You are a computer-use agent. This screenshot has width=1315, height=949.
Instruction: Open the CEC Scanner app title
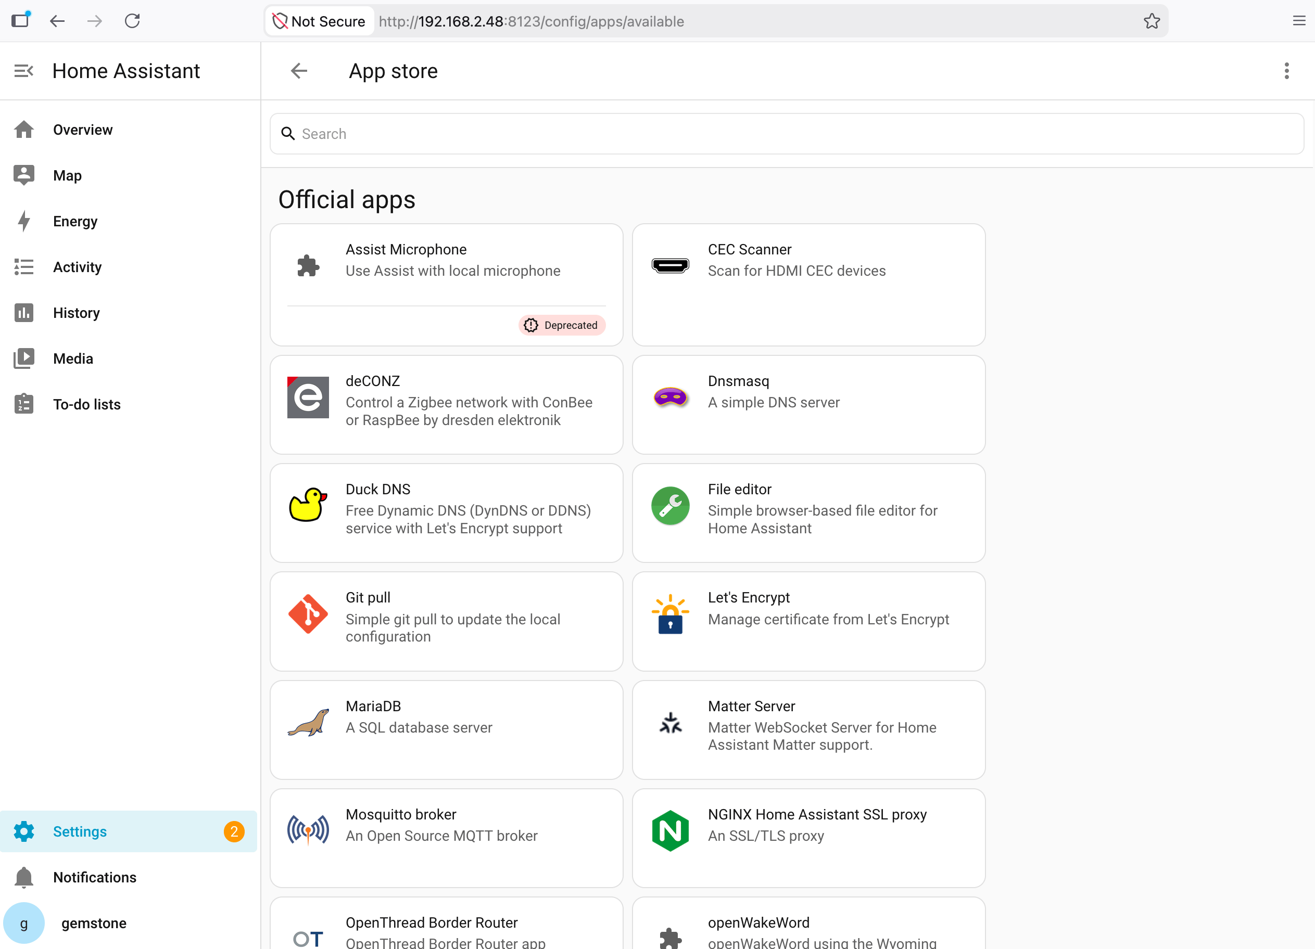click(749, 249)
